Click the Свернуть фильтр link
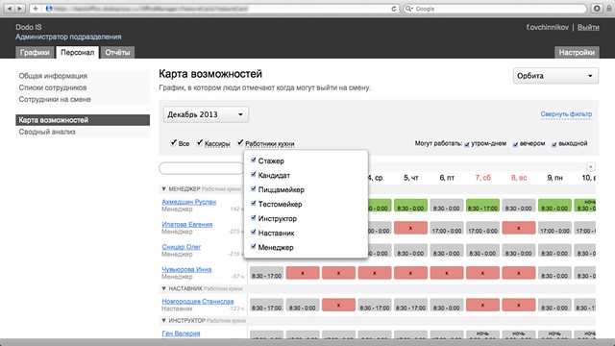Viewport: 615px width, 346px height. coord(566,114)
